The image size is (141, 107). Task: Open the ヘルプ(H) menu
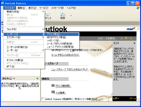tap(71, 8)
